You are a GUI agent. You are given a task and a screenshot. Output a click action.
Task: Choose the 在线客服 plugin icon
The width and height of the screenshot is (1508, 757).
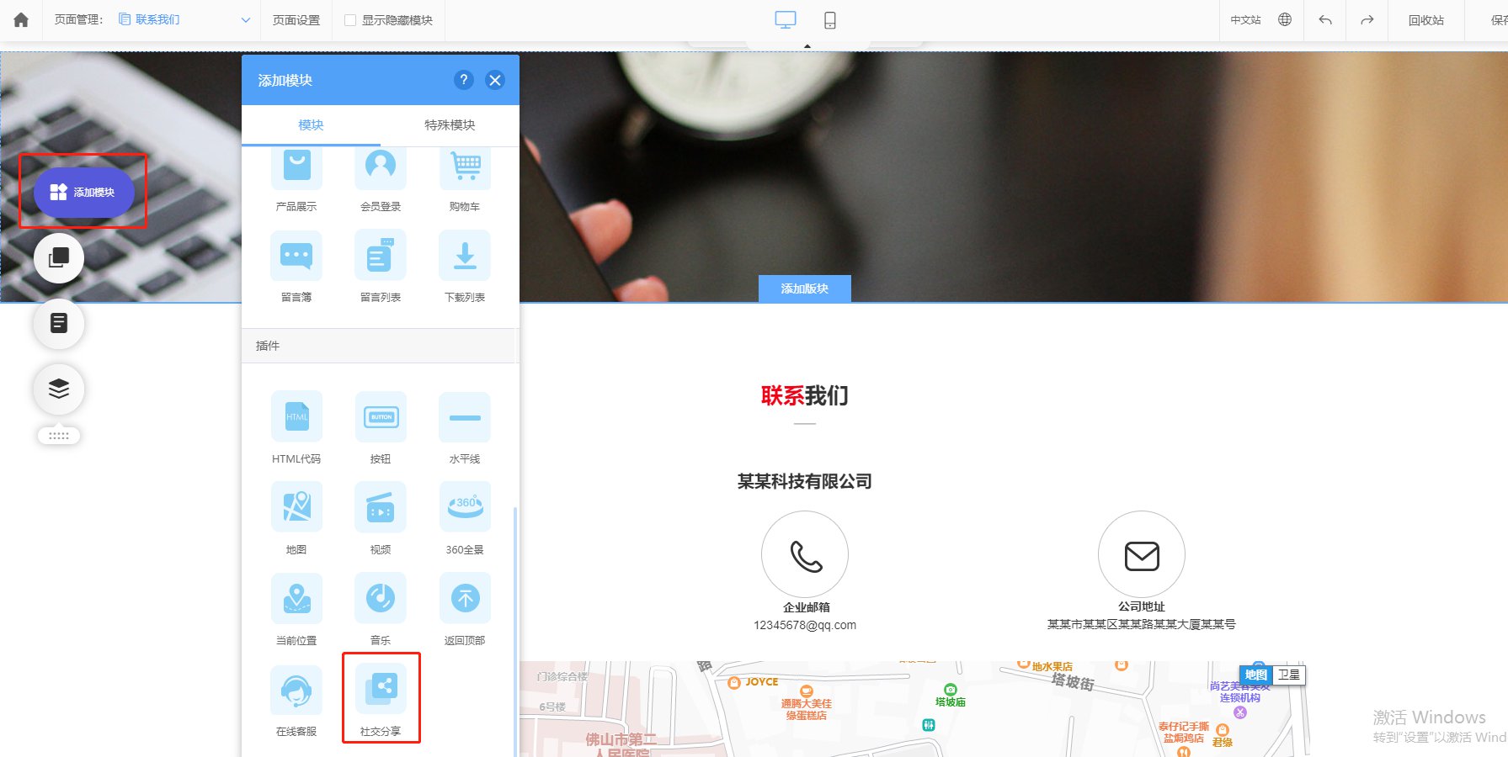click(x=296, y=690)
